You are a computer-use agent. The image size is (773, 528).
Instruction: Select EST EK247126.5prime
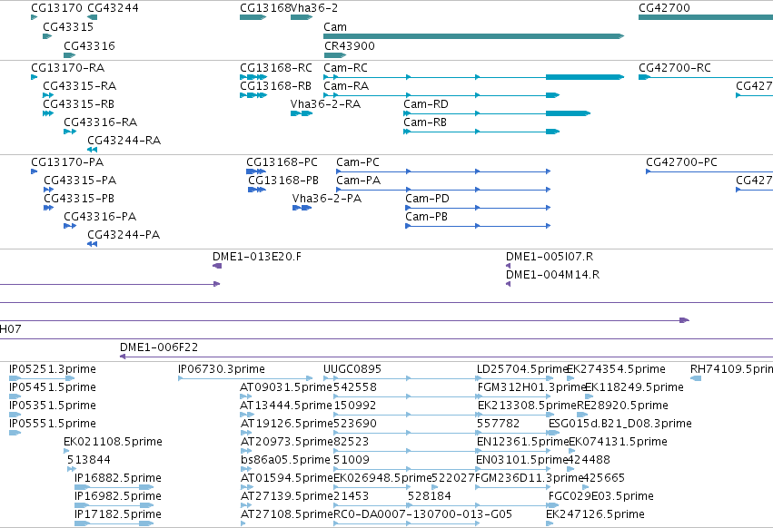point(595,514)
